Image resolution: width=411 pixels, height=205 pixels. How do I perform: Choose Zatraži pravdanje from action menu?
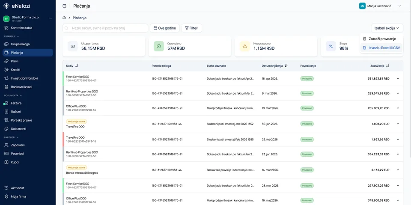[x=381, y=39]
